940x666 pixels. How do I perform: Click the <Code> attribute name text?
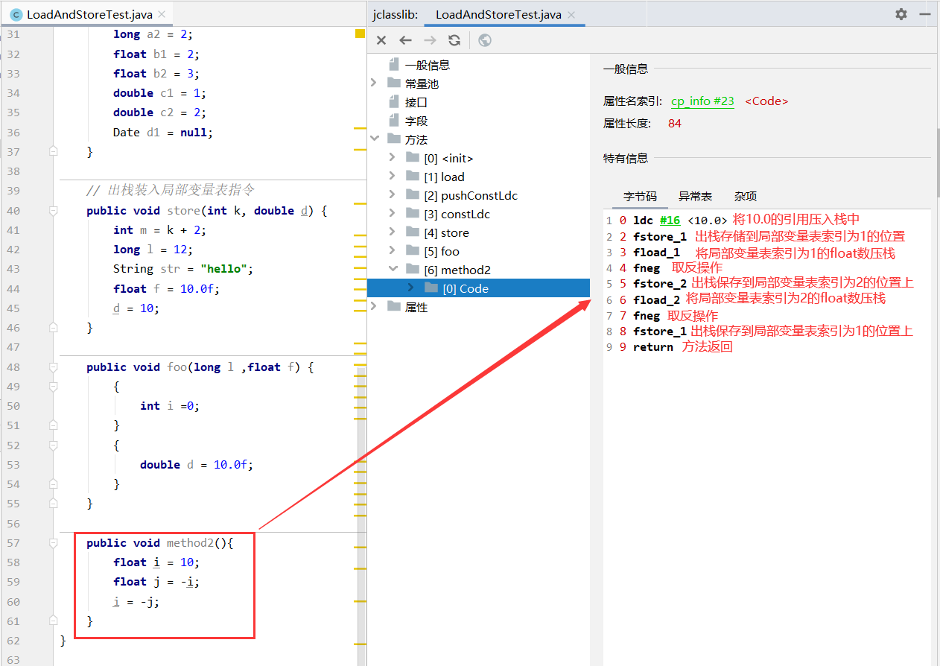766,101
